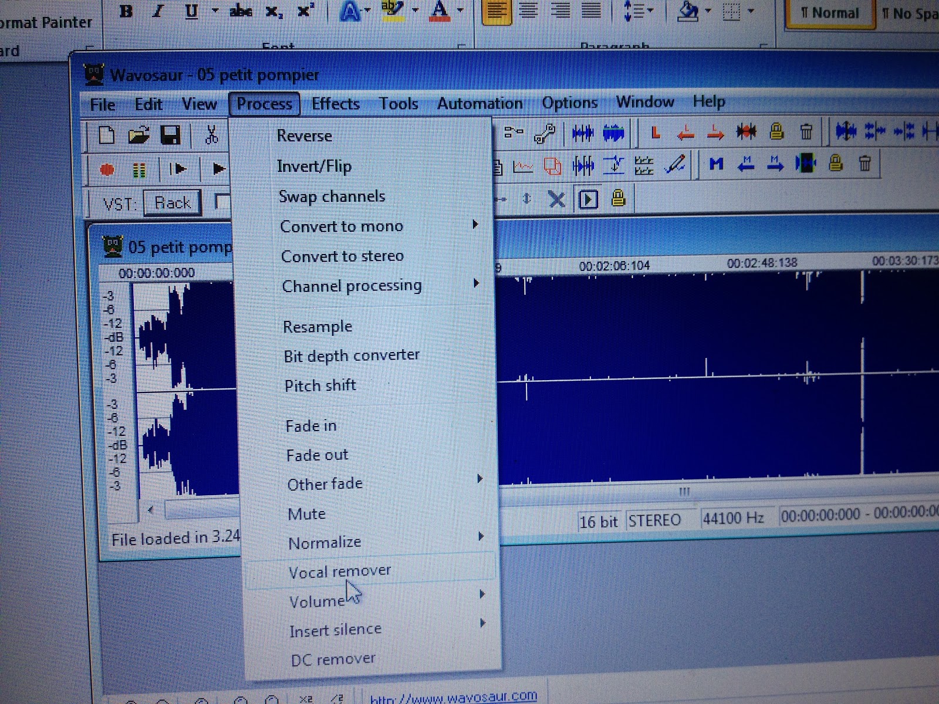Click the boxed play icon in third toolbar row
Image resolution: width=939 pixels, height=704 pixels.
[x=588, y=199]
